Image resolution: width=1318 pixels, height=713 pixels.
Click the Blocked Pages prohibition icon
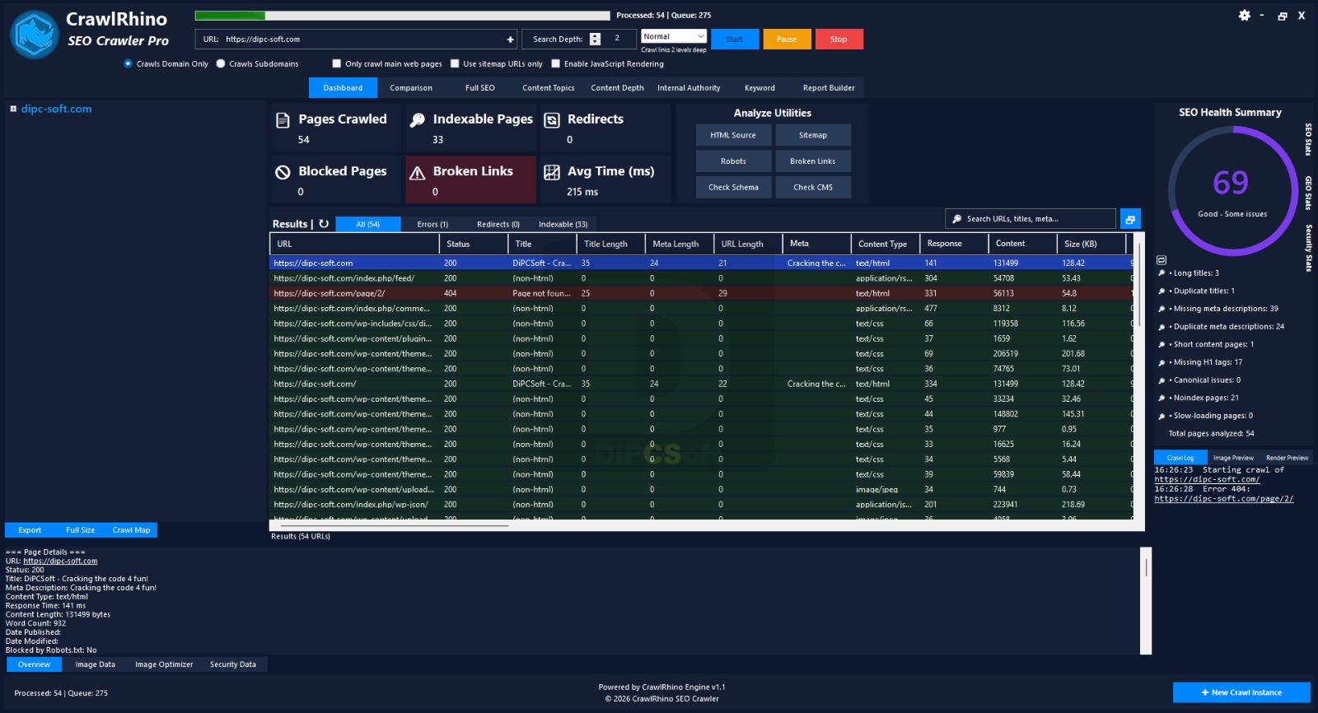(283, 172)
